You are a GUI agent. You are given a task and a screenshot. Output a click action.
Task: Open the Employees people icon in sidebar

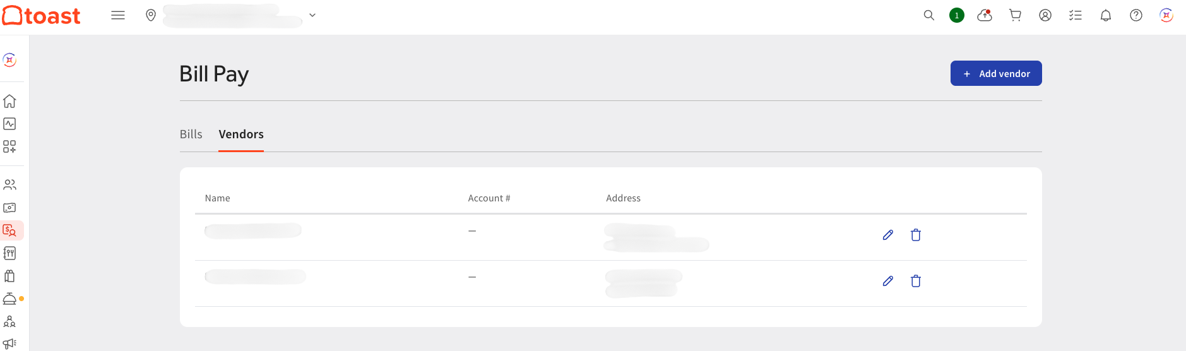tap(9, 185)
